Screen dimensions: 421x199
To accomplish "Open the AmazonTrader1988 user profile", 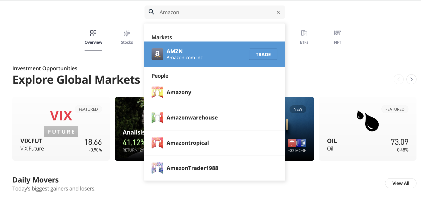I will point(215,168).
